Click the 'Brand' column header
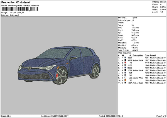This screenshot has width=167, height=118. 153,55
